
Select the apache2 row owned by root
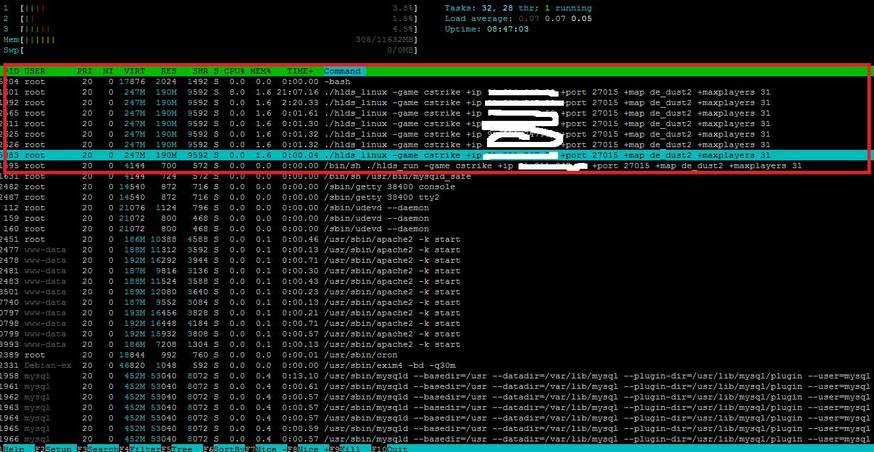click(x=437, y=239)
